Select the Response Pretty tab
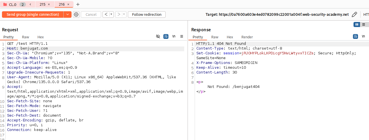The width and height of the screenshot is (369, 140). tap(198, 37)
